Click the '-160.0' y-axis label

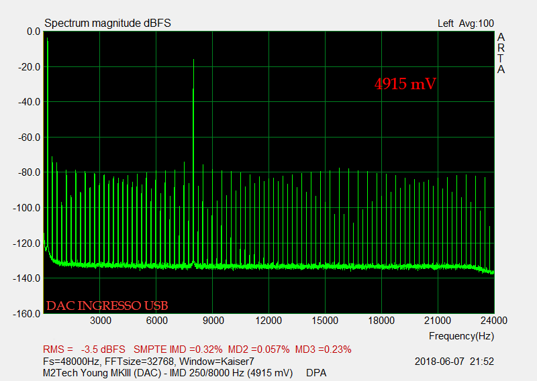[27, 313]
